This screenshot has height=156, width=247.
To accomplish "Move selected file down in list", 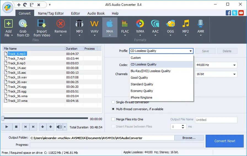I will coord(50,127).
